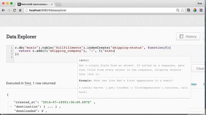
Task: Select the RethinkDB Administration tab
Action: pos(35,4)
